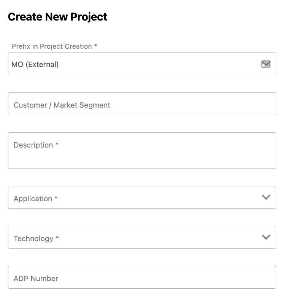Click the "Application" placeholder label text
Screen dimensions: 283x302
pyautogui.click(x=33, y=199)
